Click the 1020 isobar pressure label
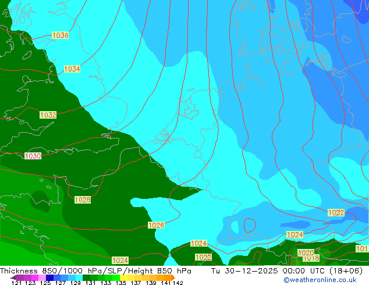Viewport: 369px width, 285px height. [x=306, y=253]
